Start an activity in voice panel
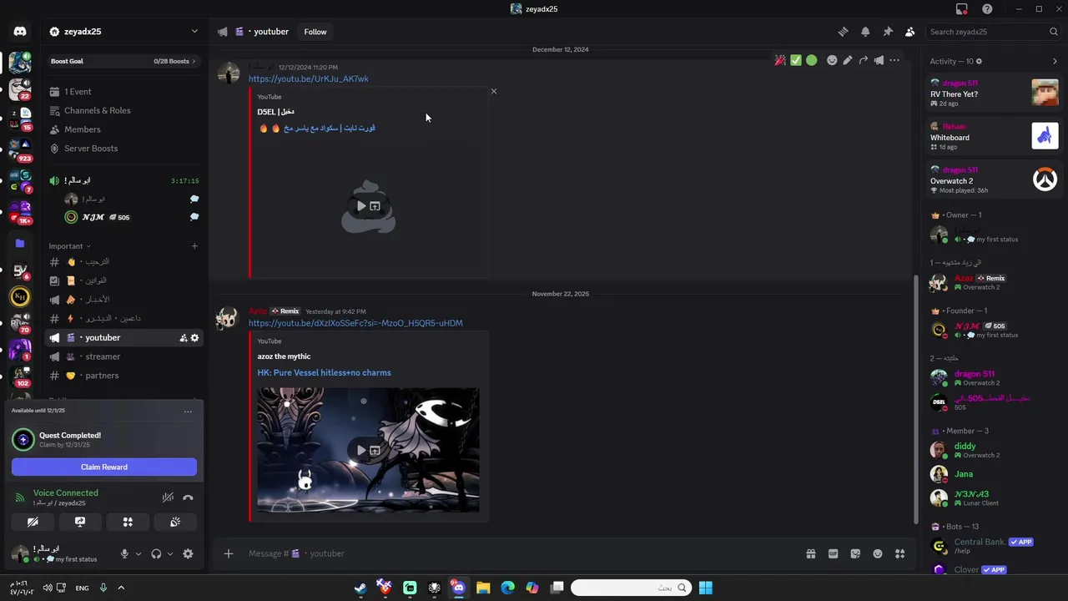The width and height of the screenshot is (1068, 601). point(128,522)
